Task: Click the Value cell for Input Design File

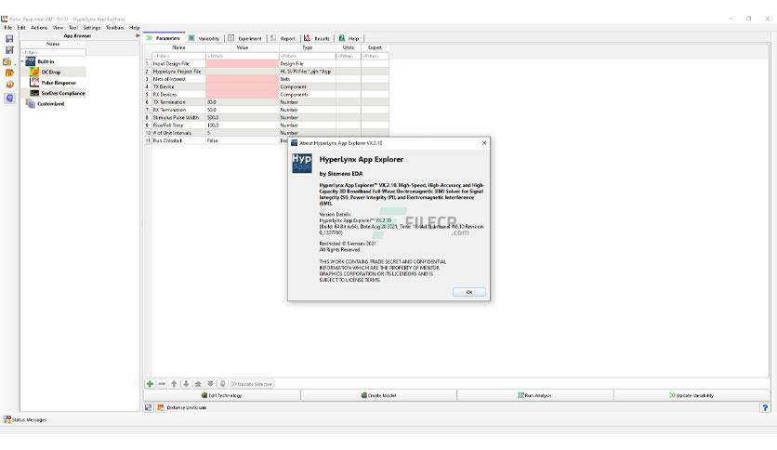Action: 243,63
